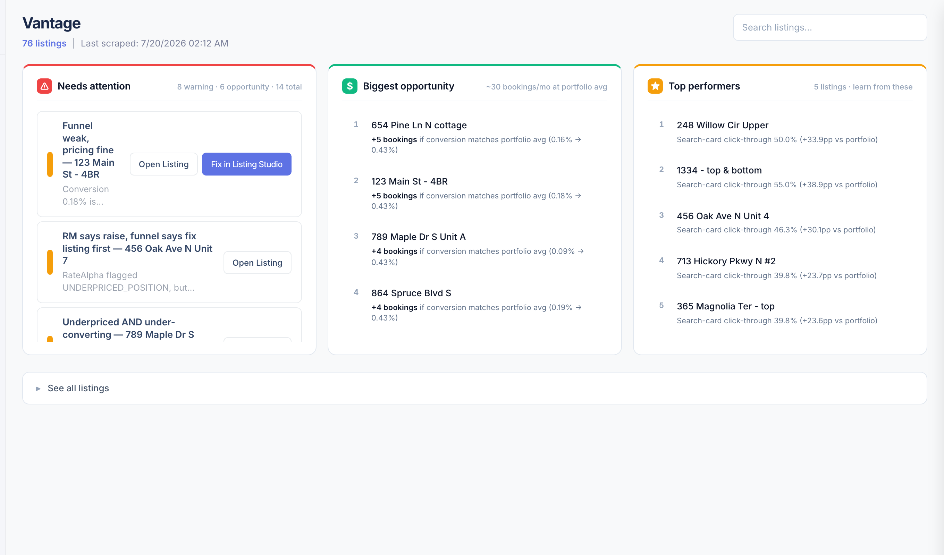Click the 'Conversion 0.18% is...' description
The height and width of the screenshot is (555, 944).
86,195
